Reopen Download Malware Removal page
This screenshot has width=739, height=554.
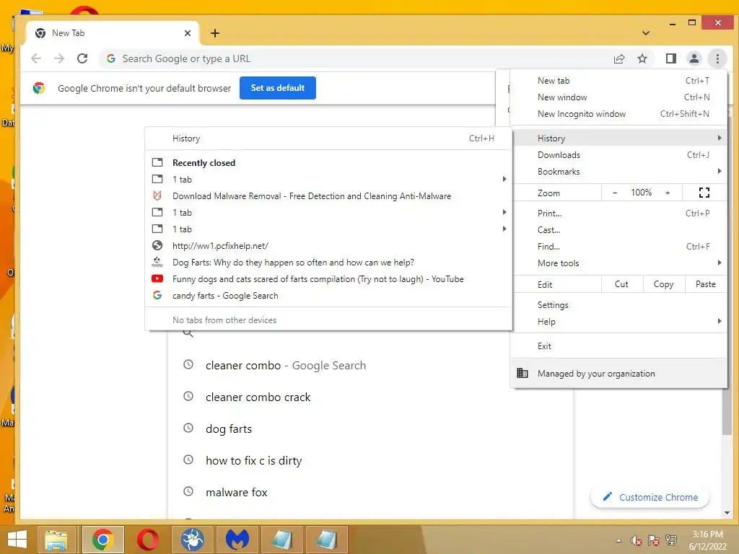click(x=328, y=195)
